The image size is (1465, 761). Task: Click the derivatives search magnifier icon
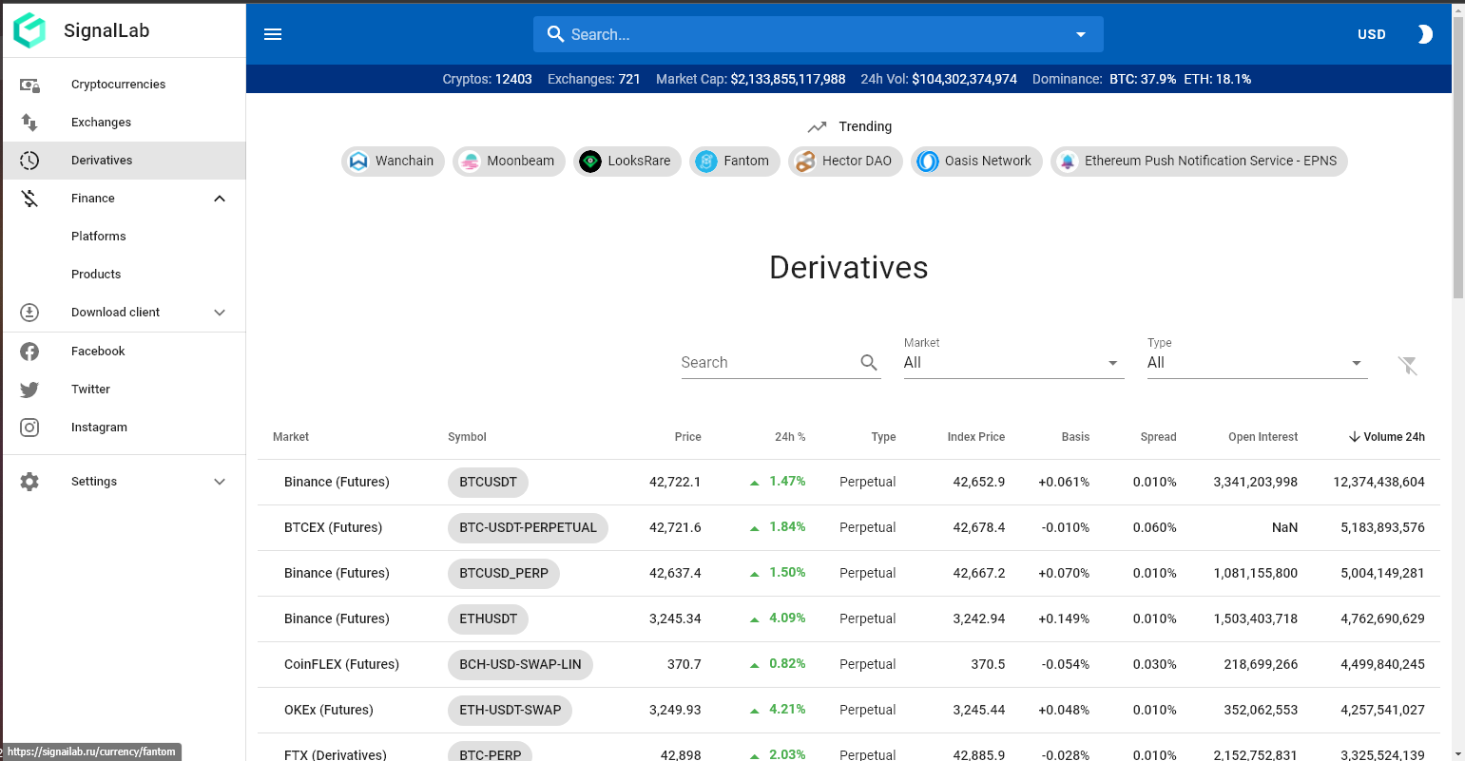(x=868, y=362)
